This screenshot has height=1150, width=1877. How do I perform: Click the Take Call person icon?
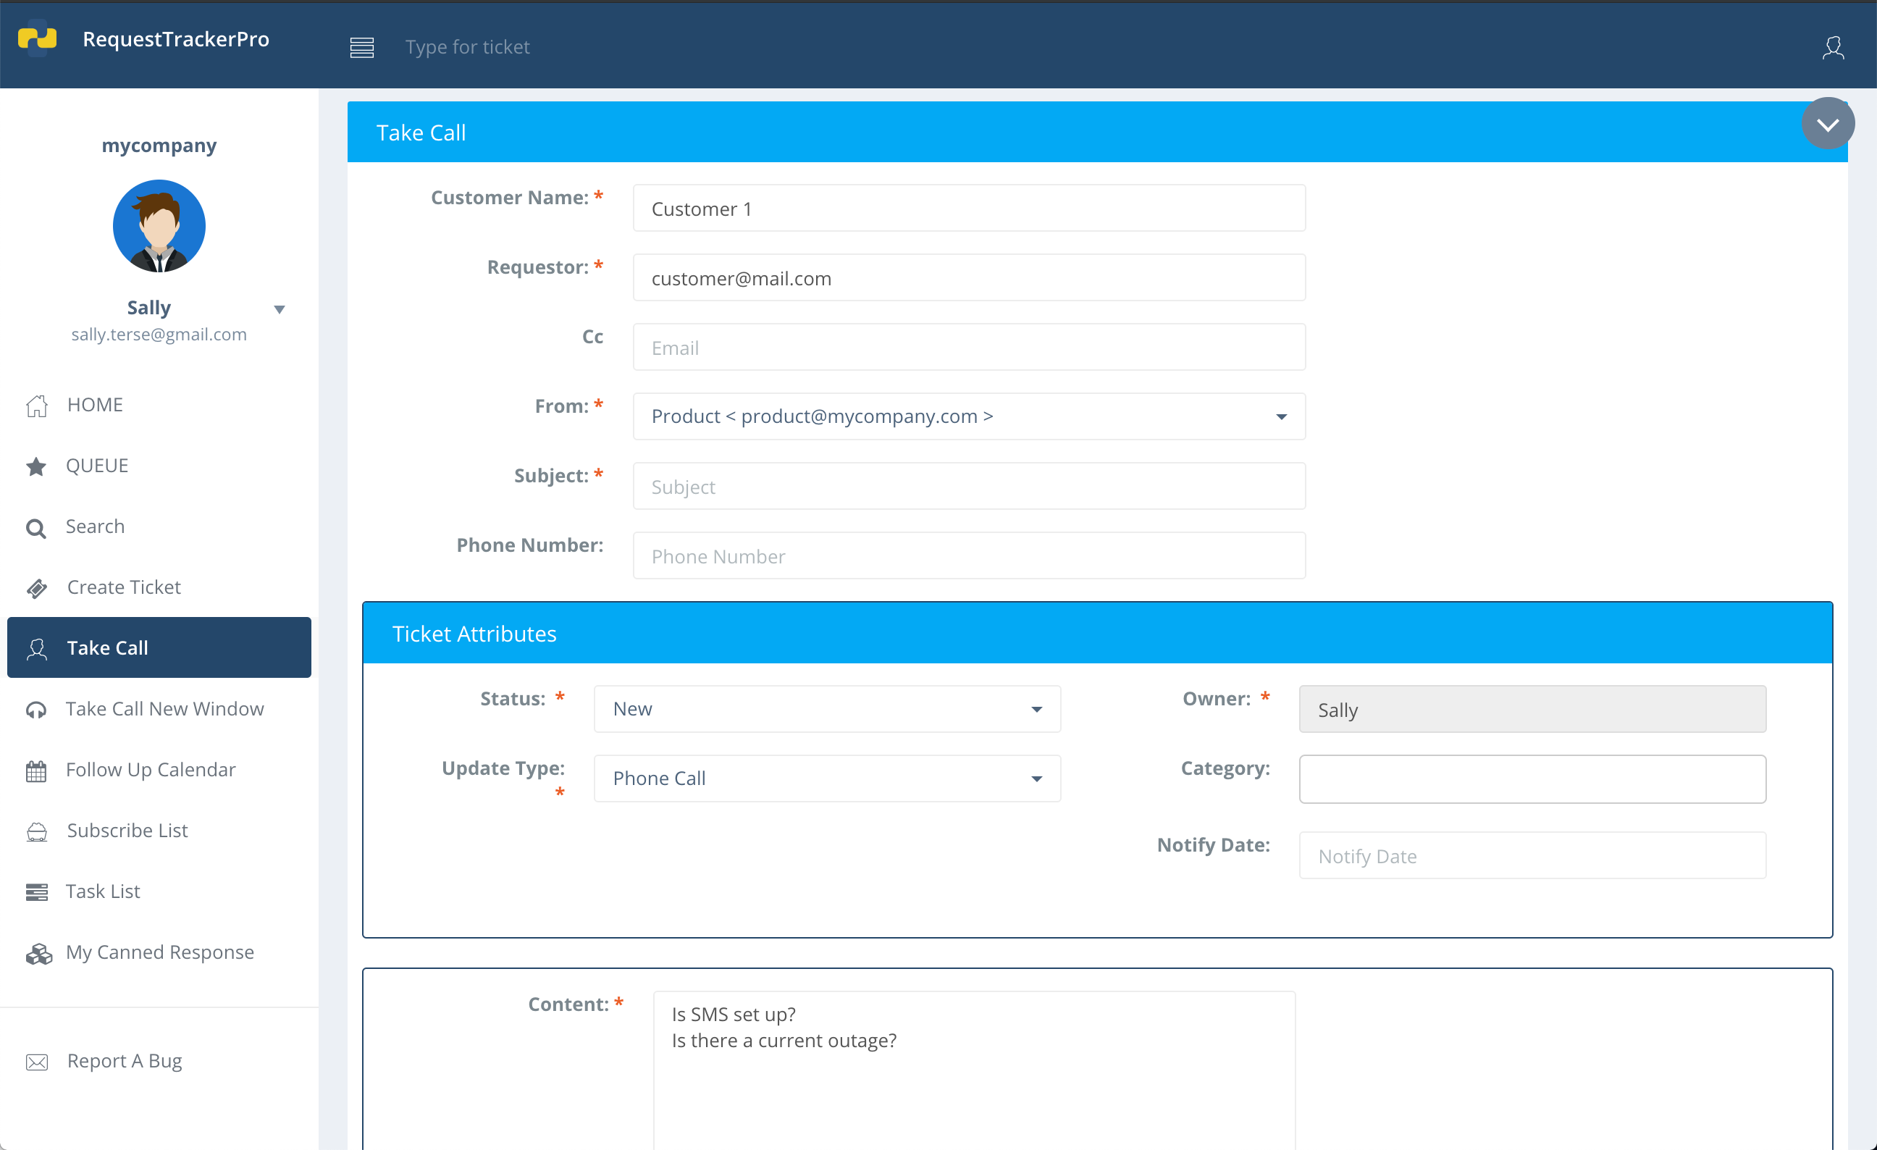36,649
